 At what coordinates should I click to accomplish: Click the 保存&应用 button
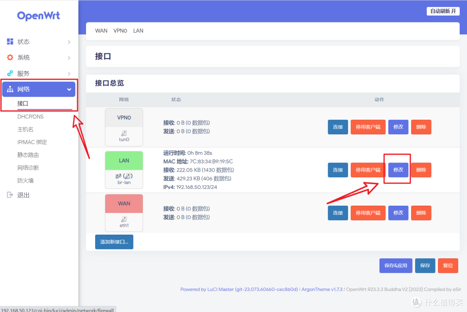tap(395, 265)
